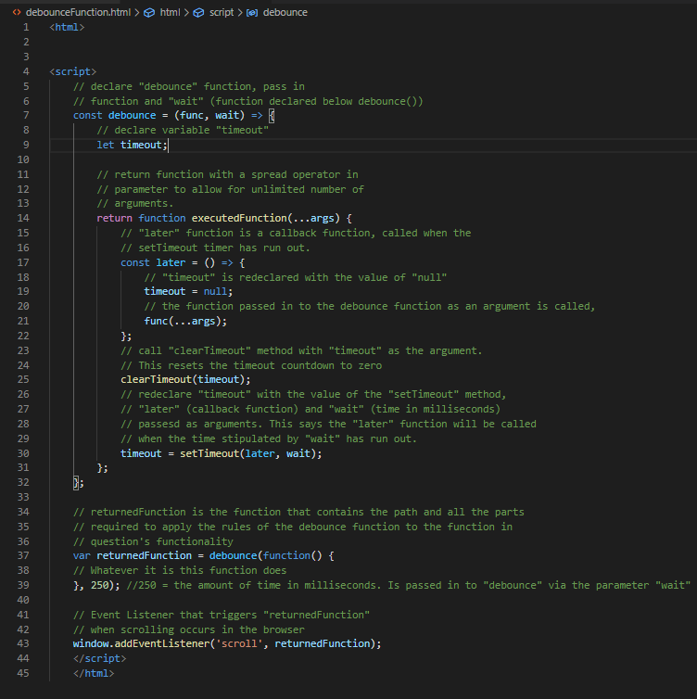Click the 'return' keyword on line 14

pos(115,218)
